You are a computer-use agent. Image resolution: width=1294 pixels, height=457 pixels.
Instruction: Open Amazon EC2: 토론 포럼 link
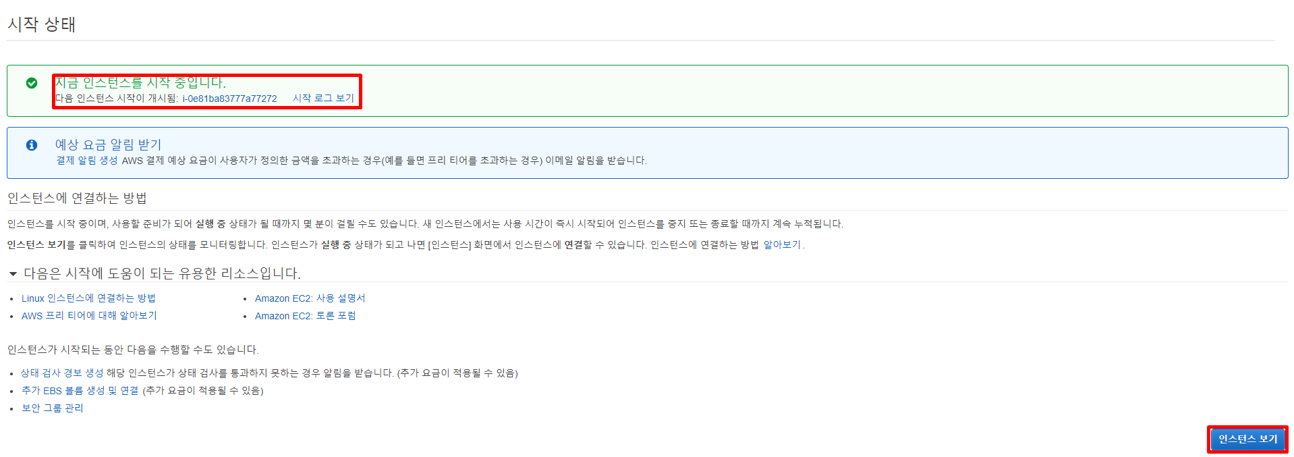[305, 316]
